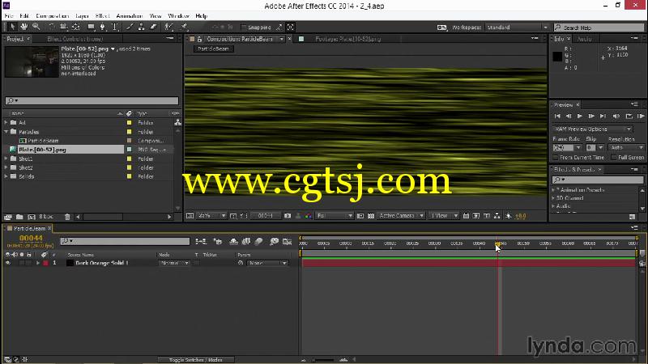Hide Dark Orange Solid 1 layer

(7, 263)
